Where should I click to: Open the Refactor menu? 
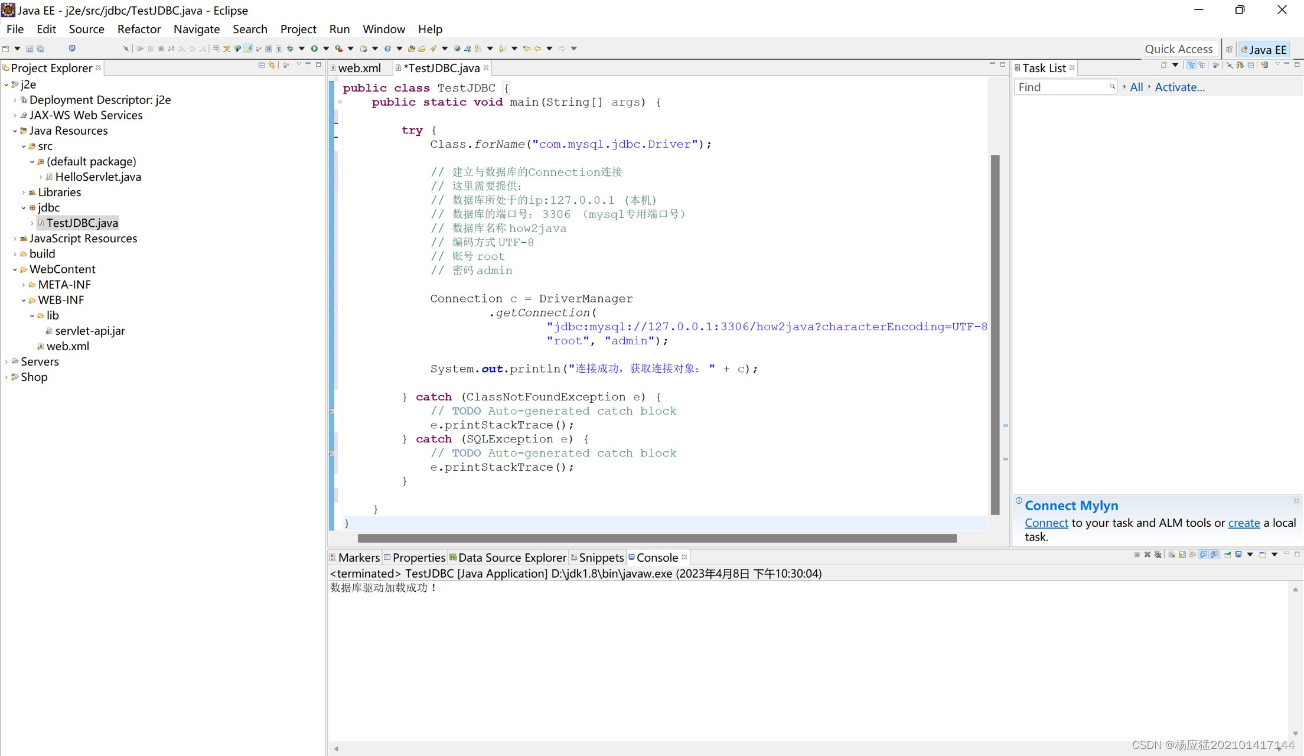[x=139, y=29]
